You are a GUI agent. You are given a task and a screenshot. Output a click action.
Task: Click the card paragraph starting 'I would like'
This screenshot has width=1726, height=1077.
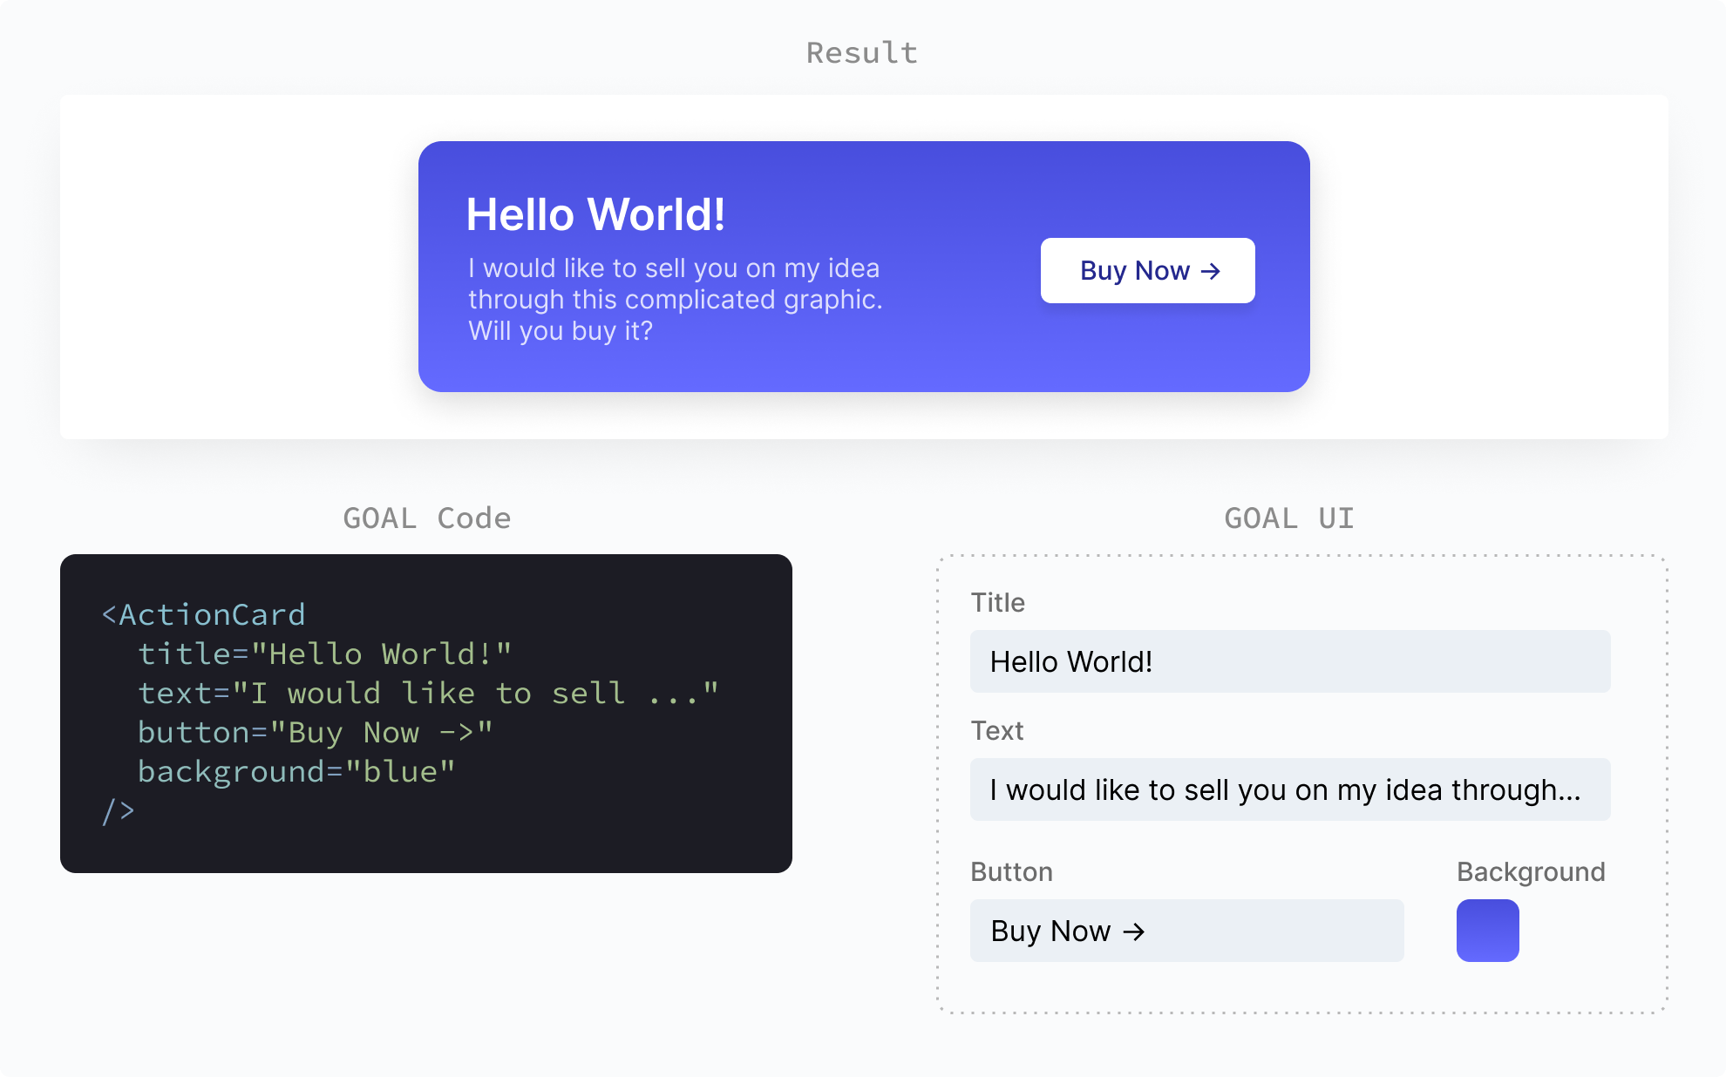click(x=676, y=299)
